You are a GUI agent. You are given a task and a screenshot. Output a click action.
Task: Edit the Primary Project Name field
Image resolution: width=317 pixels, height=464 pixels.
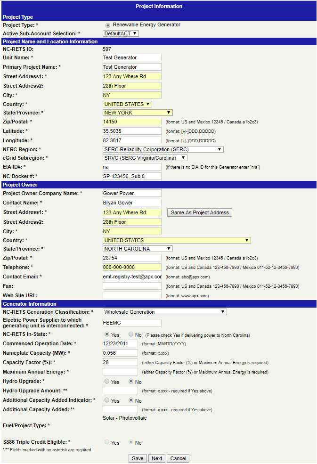click(132, 67)
